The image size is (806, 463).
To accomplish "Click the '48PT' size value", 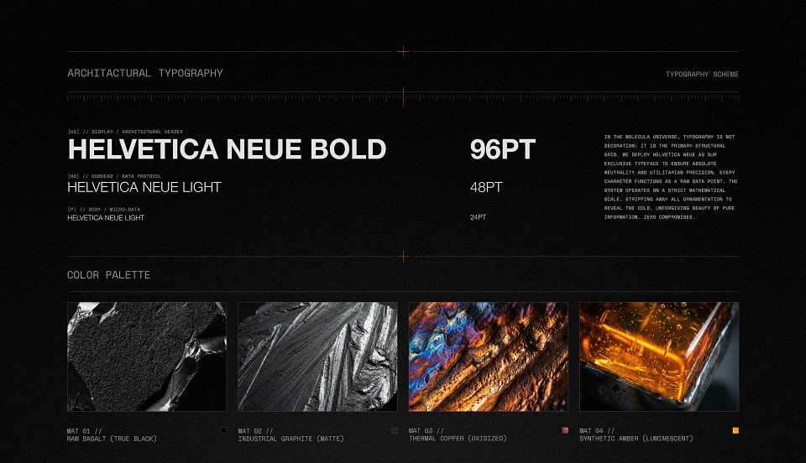I will tap(486, 187).
